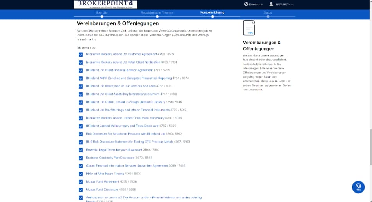Screen dimensions: 372x202
Task: Open Risks of After-Hours Trading link
Action: click(105, 174)
